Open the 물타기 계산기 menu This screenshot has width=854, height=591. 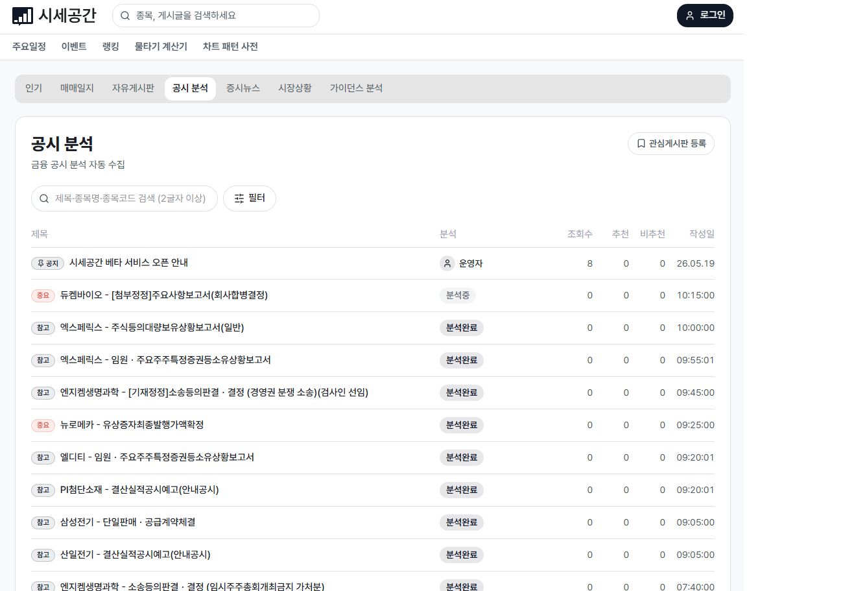[161, 47]
